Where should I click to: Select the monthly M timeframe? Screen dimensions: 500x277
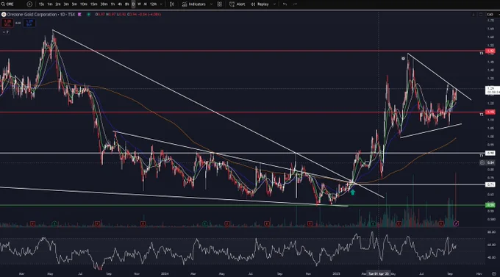pyautogui.click(x=146, y=4)
